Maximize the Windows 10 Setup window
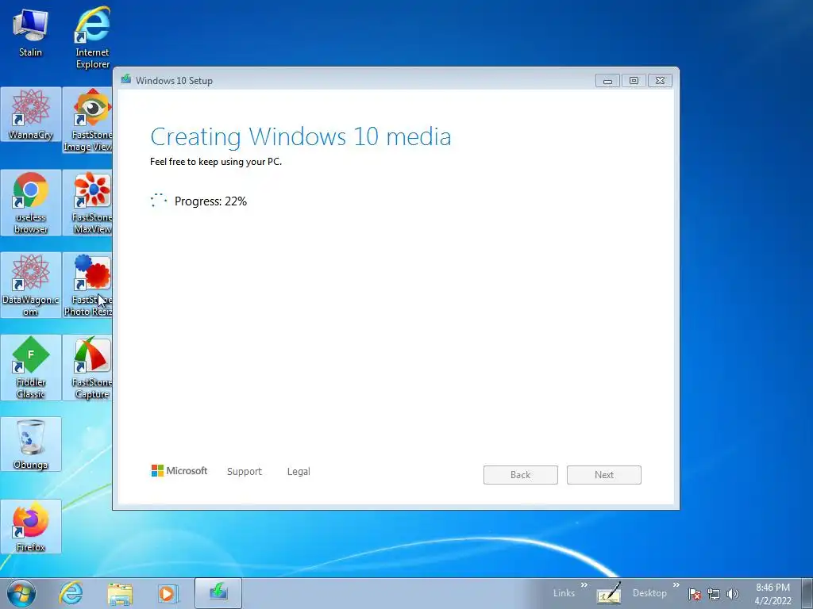The height and width of the screenshot is (609, 813). tap(634, 81)
